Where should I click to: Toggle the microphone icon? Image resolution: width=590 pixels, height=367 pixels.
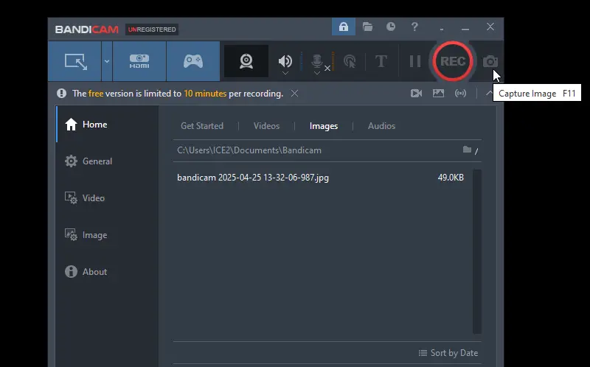pyautogui.click(x=317, y=60)
